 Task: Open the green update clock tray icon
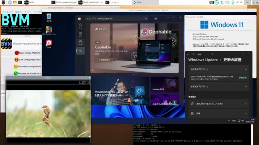(217, 2)
